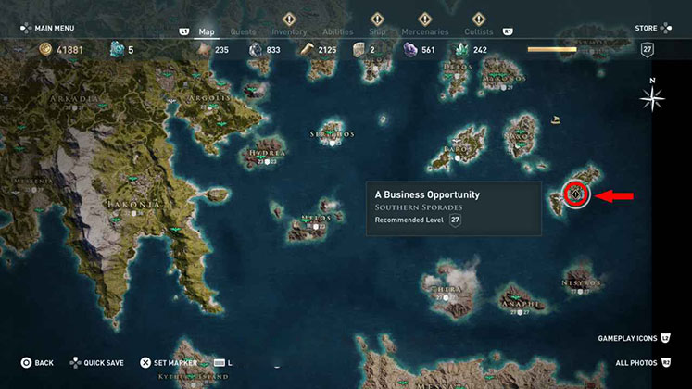Viewport: 692px width, 389px height.
Task: Click the Cultists exclamation alert icon
Action: (479, 19)
